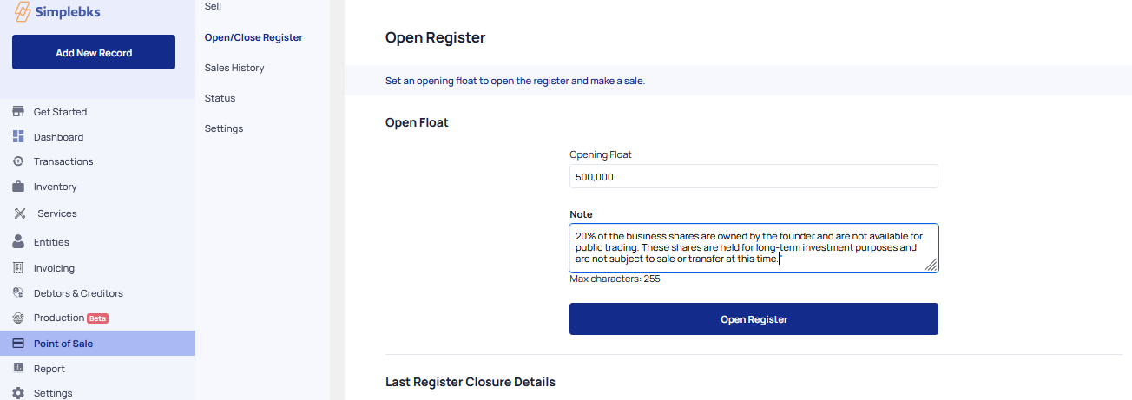
Task: Click the Entities person icon
Action: [18, 242]
